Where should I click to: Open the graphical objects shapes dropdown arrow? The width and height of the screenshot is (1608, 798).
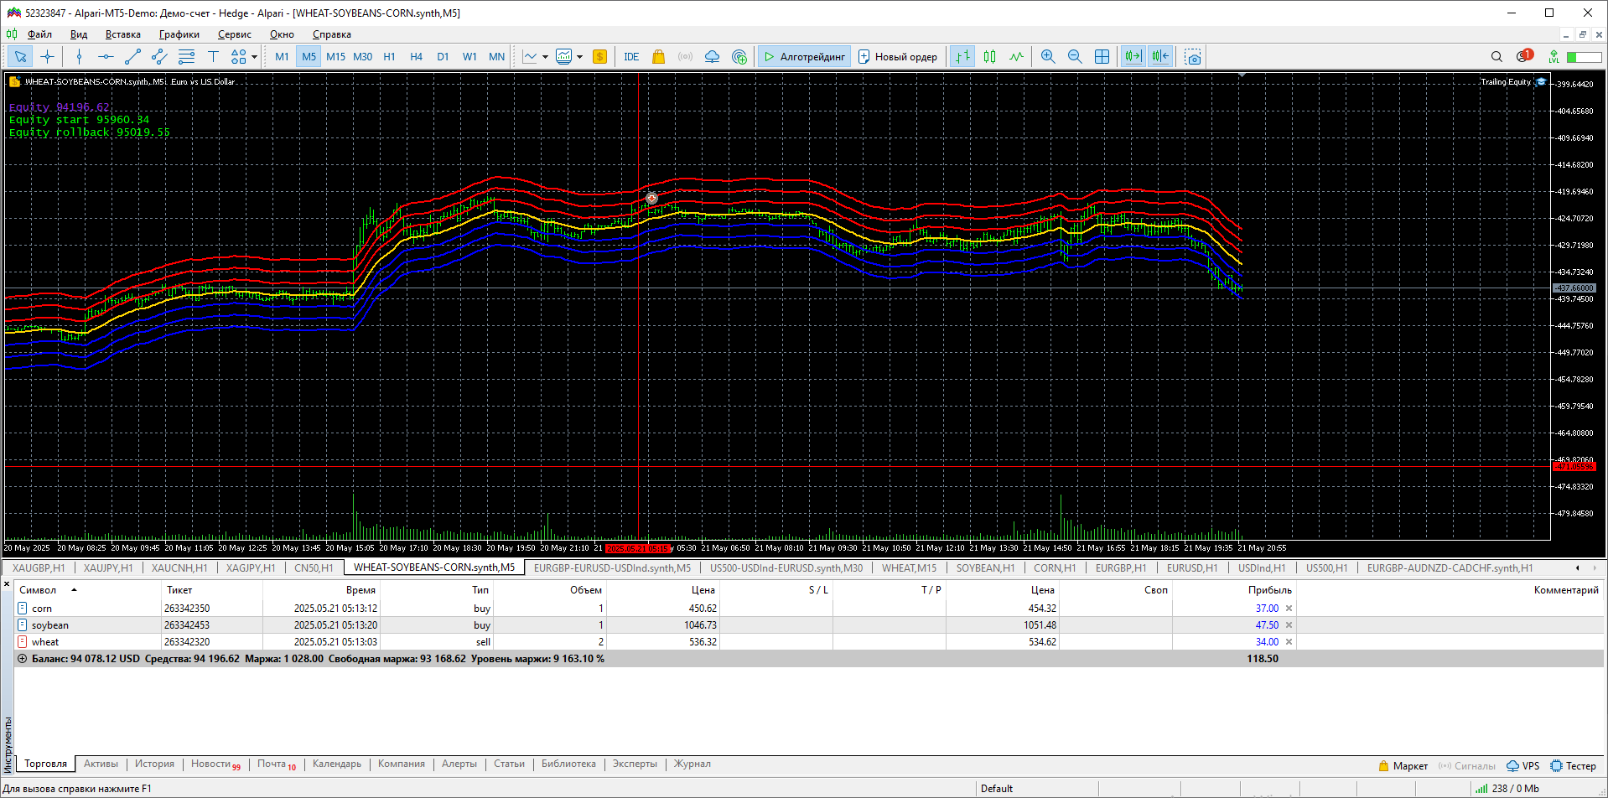tap(254, 57)
